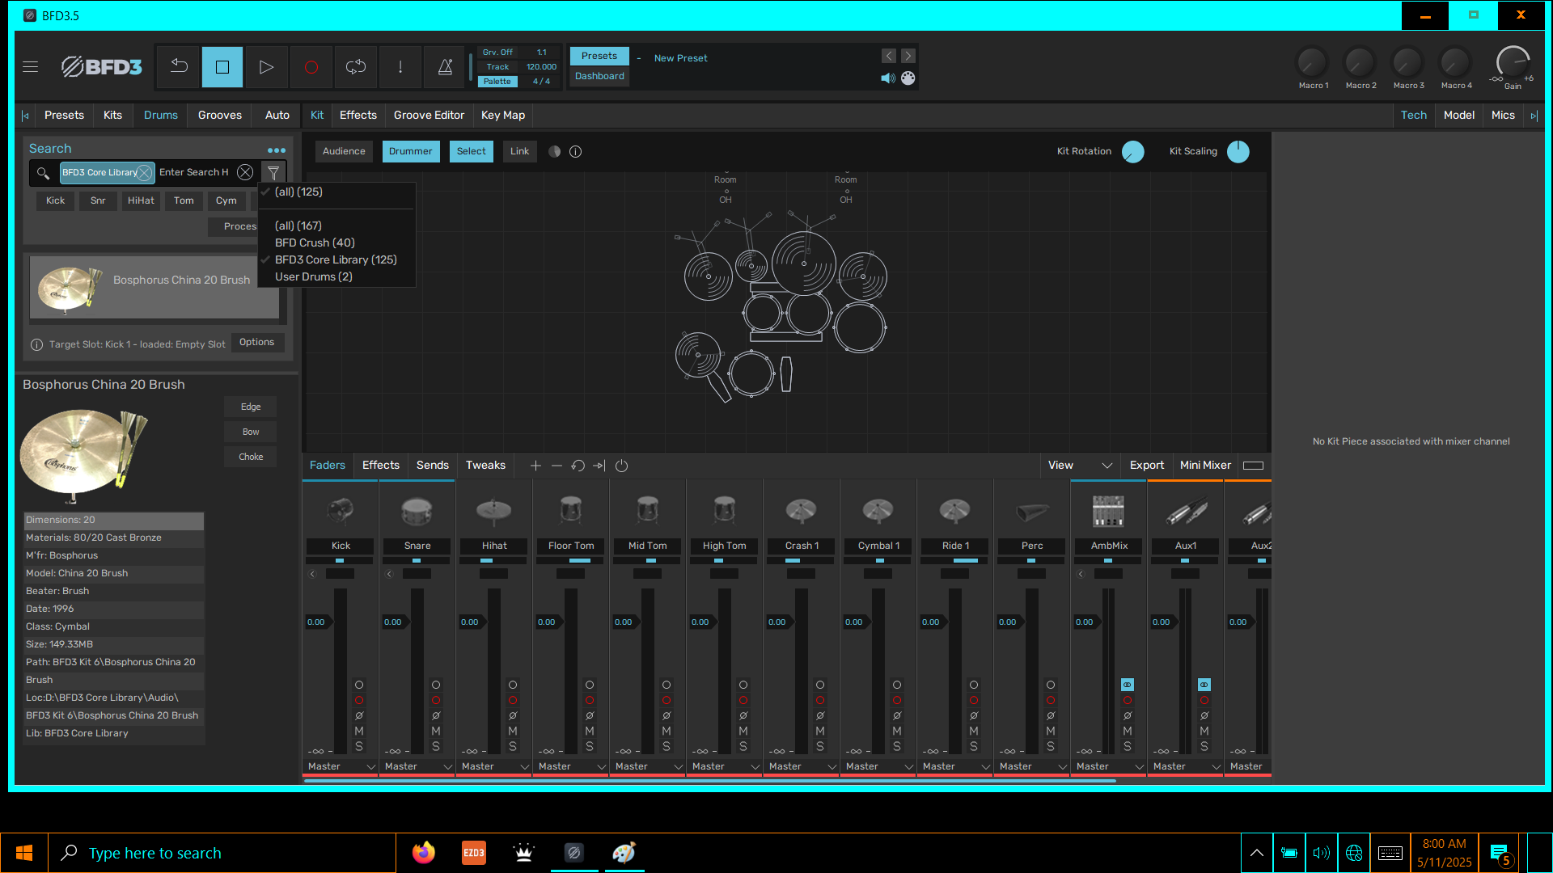This screenshot has width=1553, height=873.
Task: Toggle loop mode icon
Action: tap(356, 67)
